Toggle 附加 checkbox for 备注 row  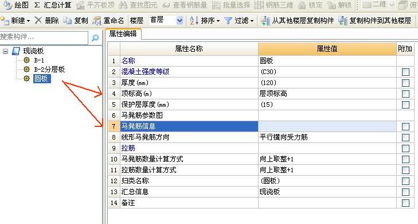[405, 203]
